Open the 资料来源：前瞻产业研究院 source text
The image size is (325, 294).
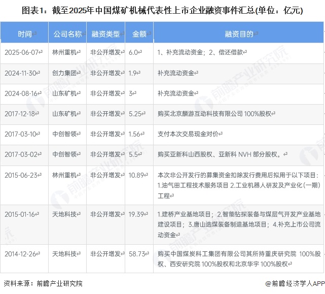(43, 284)
